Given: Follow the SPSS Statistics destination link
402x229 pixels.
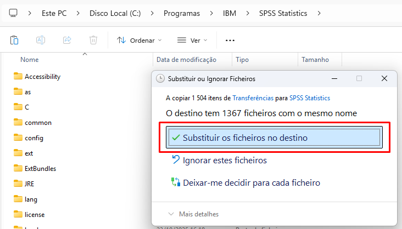Looking at the screenshot, I should click(x=310, y=98).
